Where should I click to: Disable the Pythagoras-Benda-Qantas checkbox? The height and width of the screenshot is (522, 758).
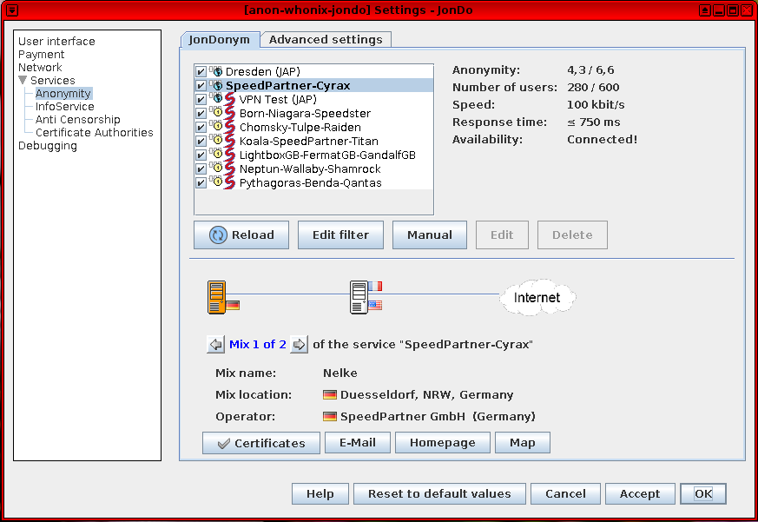(x=201, y=182)
